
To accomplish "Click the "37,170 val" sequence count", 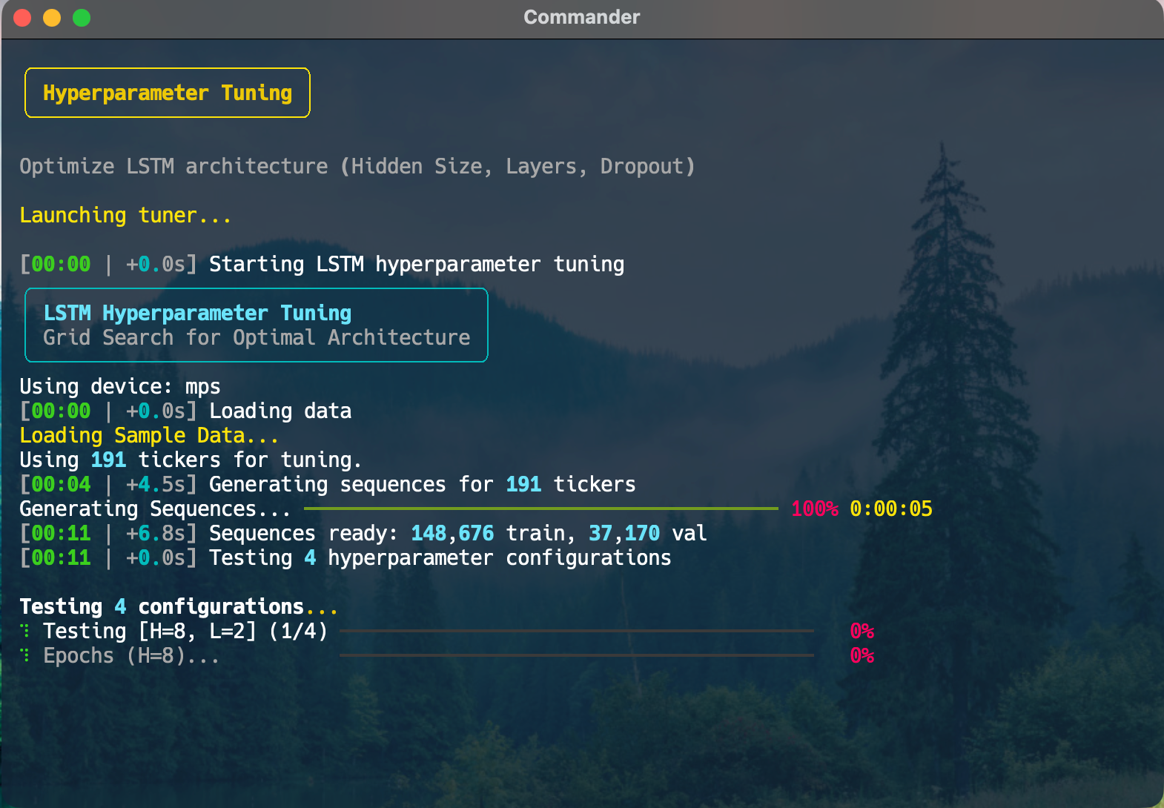I will tap(648, 533).
